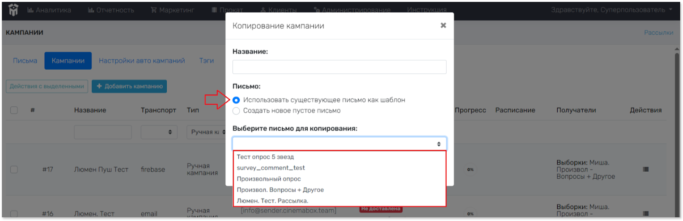Close the Копирование кампании dialog
The width and height of the screenshot is (683, 221).
[x=443, y=25]
